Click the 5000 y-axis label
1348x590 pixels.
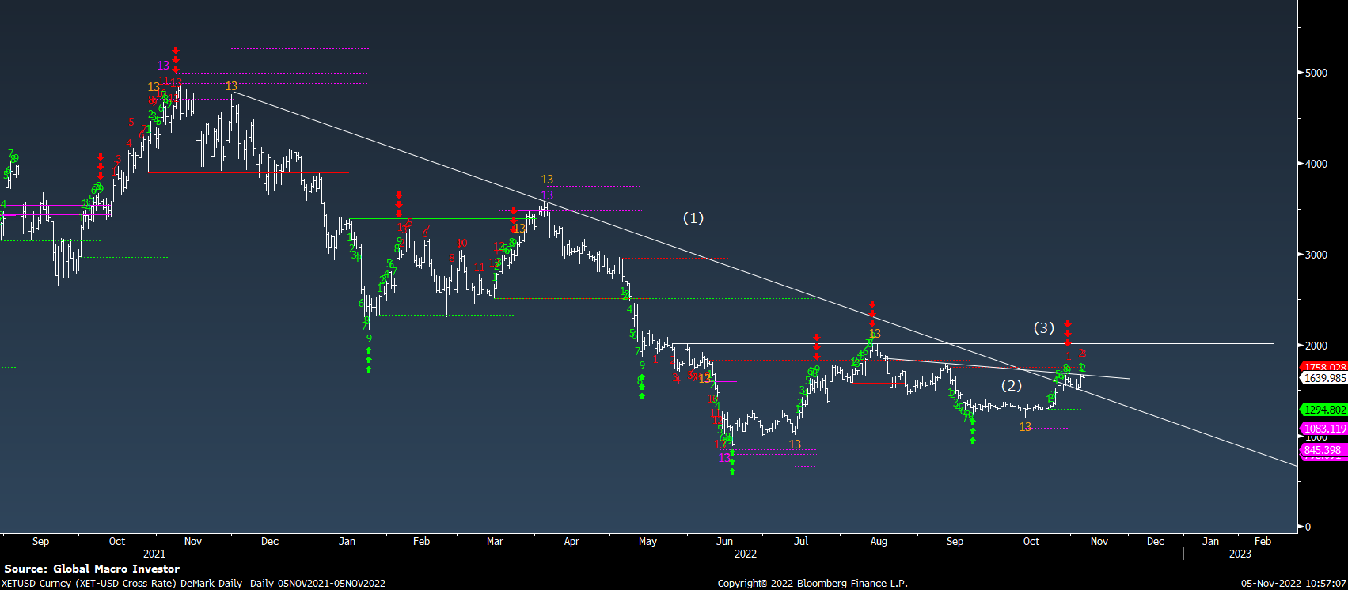[x=1316, y=73]
